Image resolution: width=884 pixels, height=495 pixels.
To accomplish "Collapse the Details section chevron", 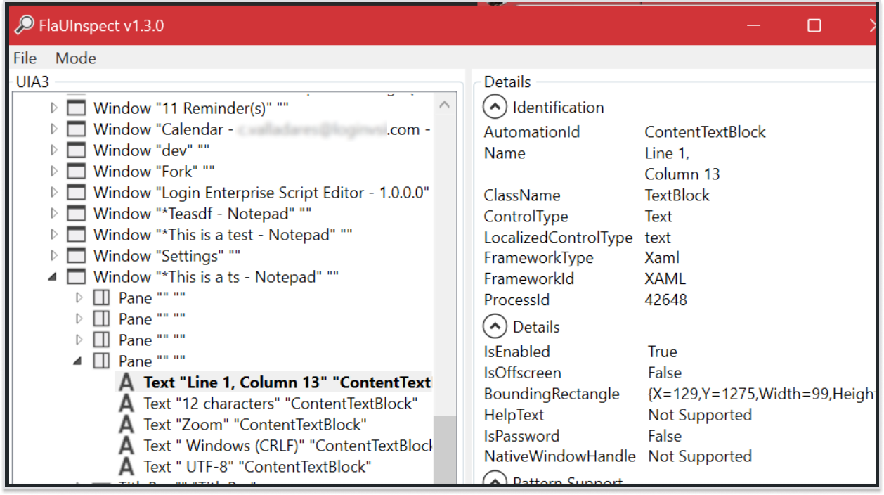I will click(495, 327).
